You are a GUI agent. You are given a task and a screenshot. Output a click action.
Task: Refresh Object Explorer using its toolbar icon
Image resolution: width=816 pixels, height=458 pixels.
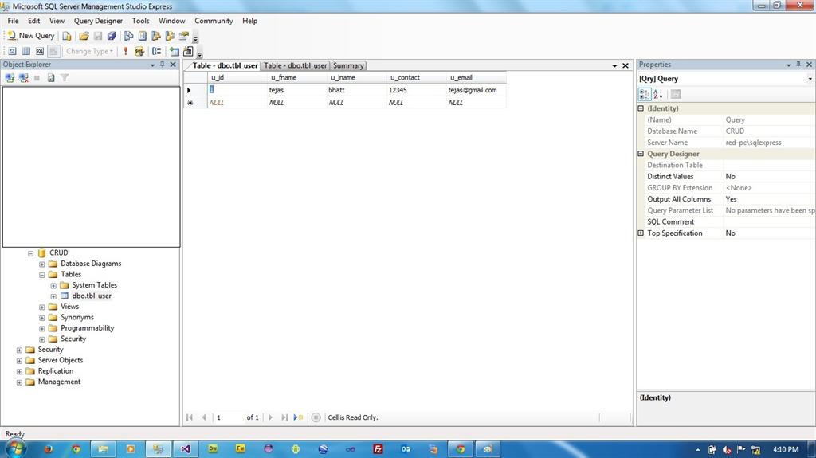[51, 77]
